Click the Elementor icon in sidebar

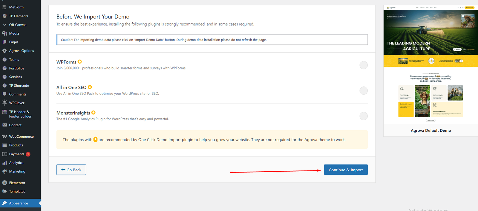4,183
